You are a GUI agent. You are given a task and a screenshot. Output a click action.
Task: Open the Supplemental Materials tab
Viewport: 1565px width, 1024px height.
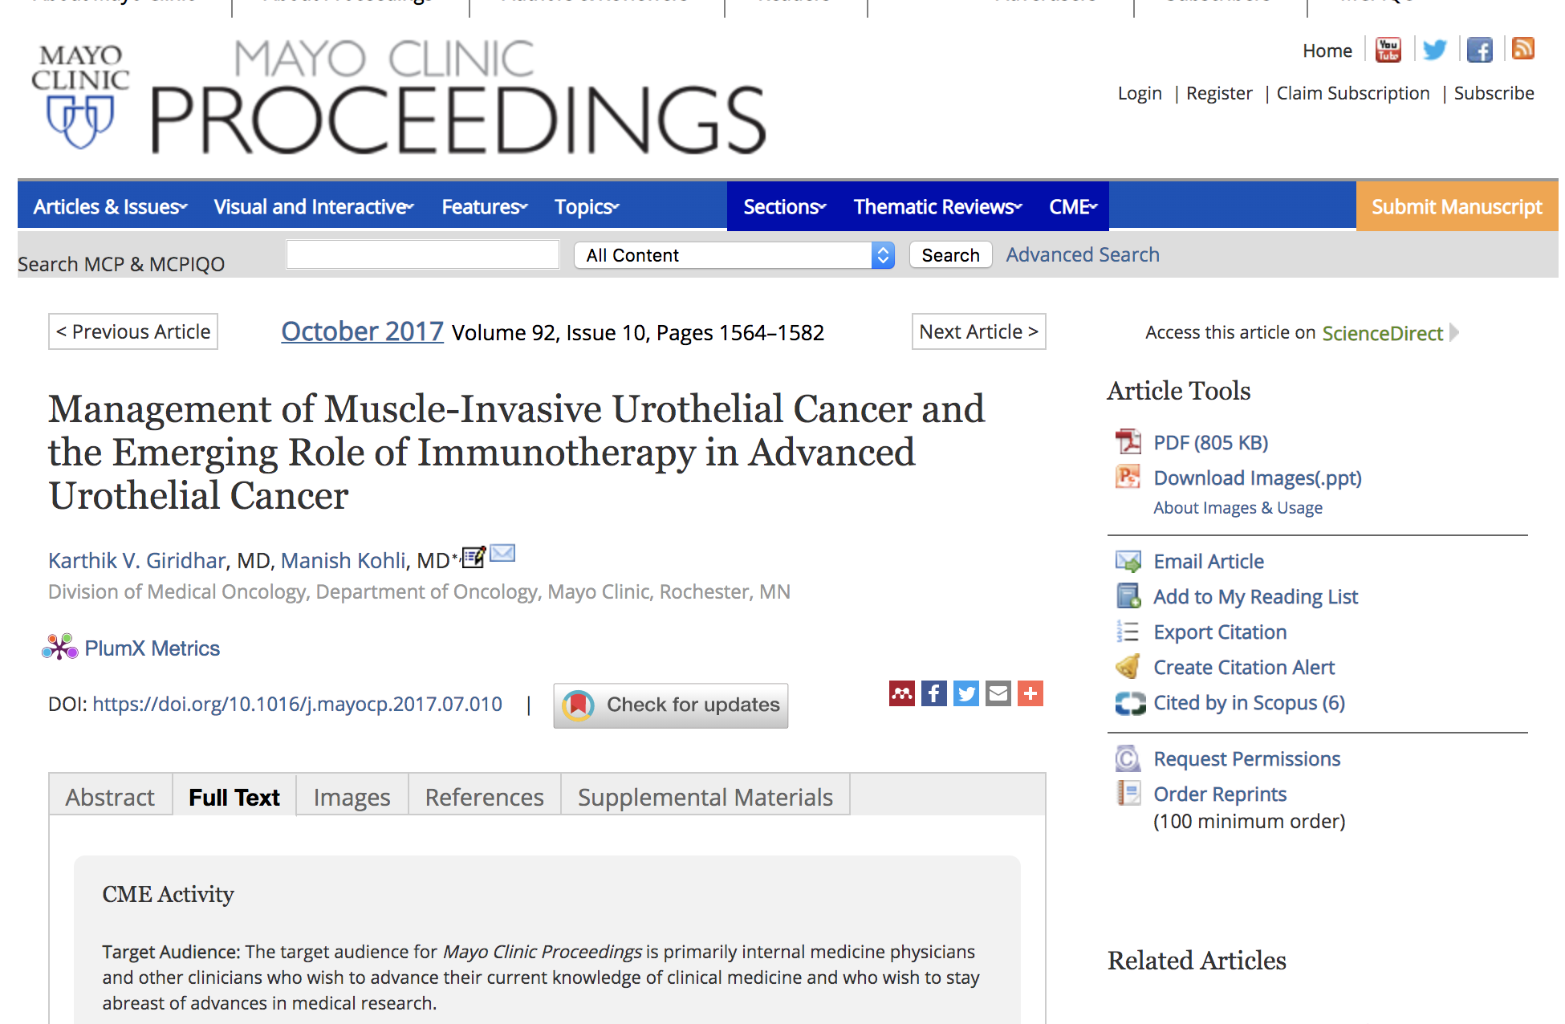pos(705,797)
